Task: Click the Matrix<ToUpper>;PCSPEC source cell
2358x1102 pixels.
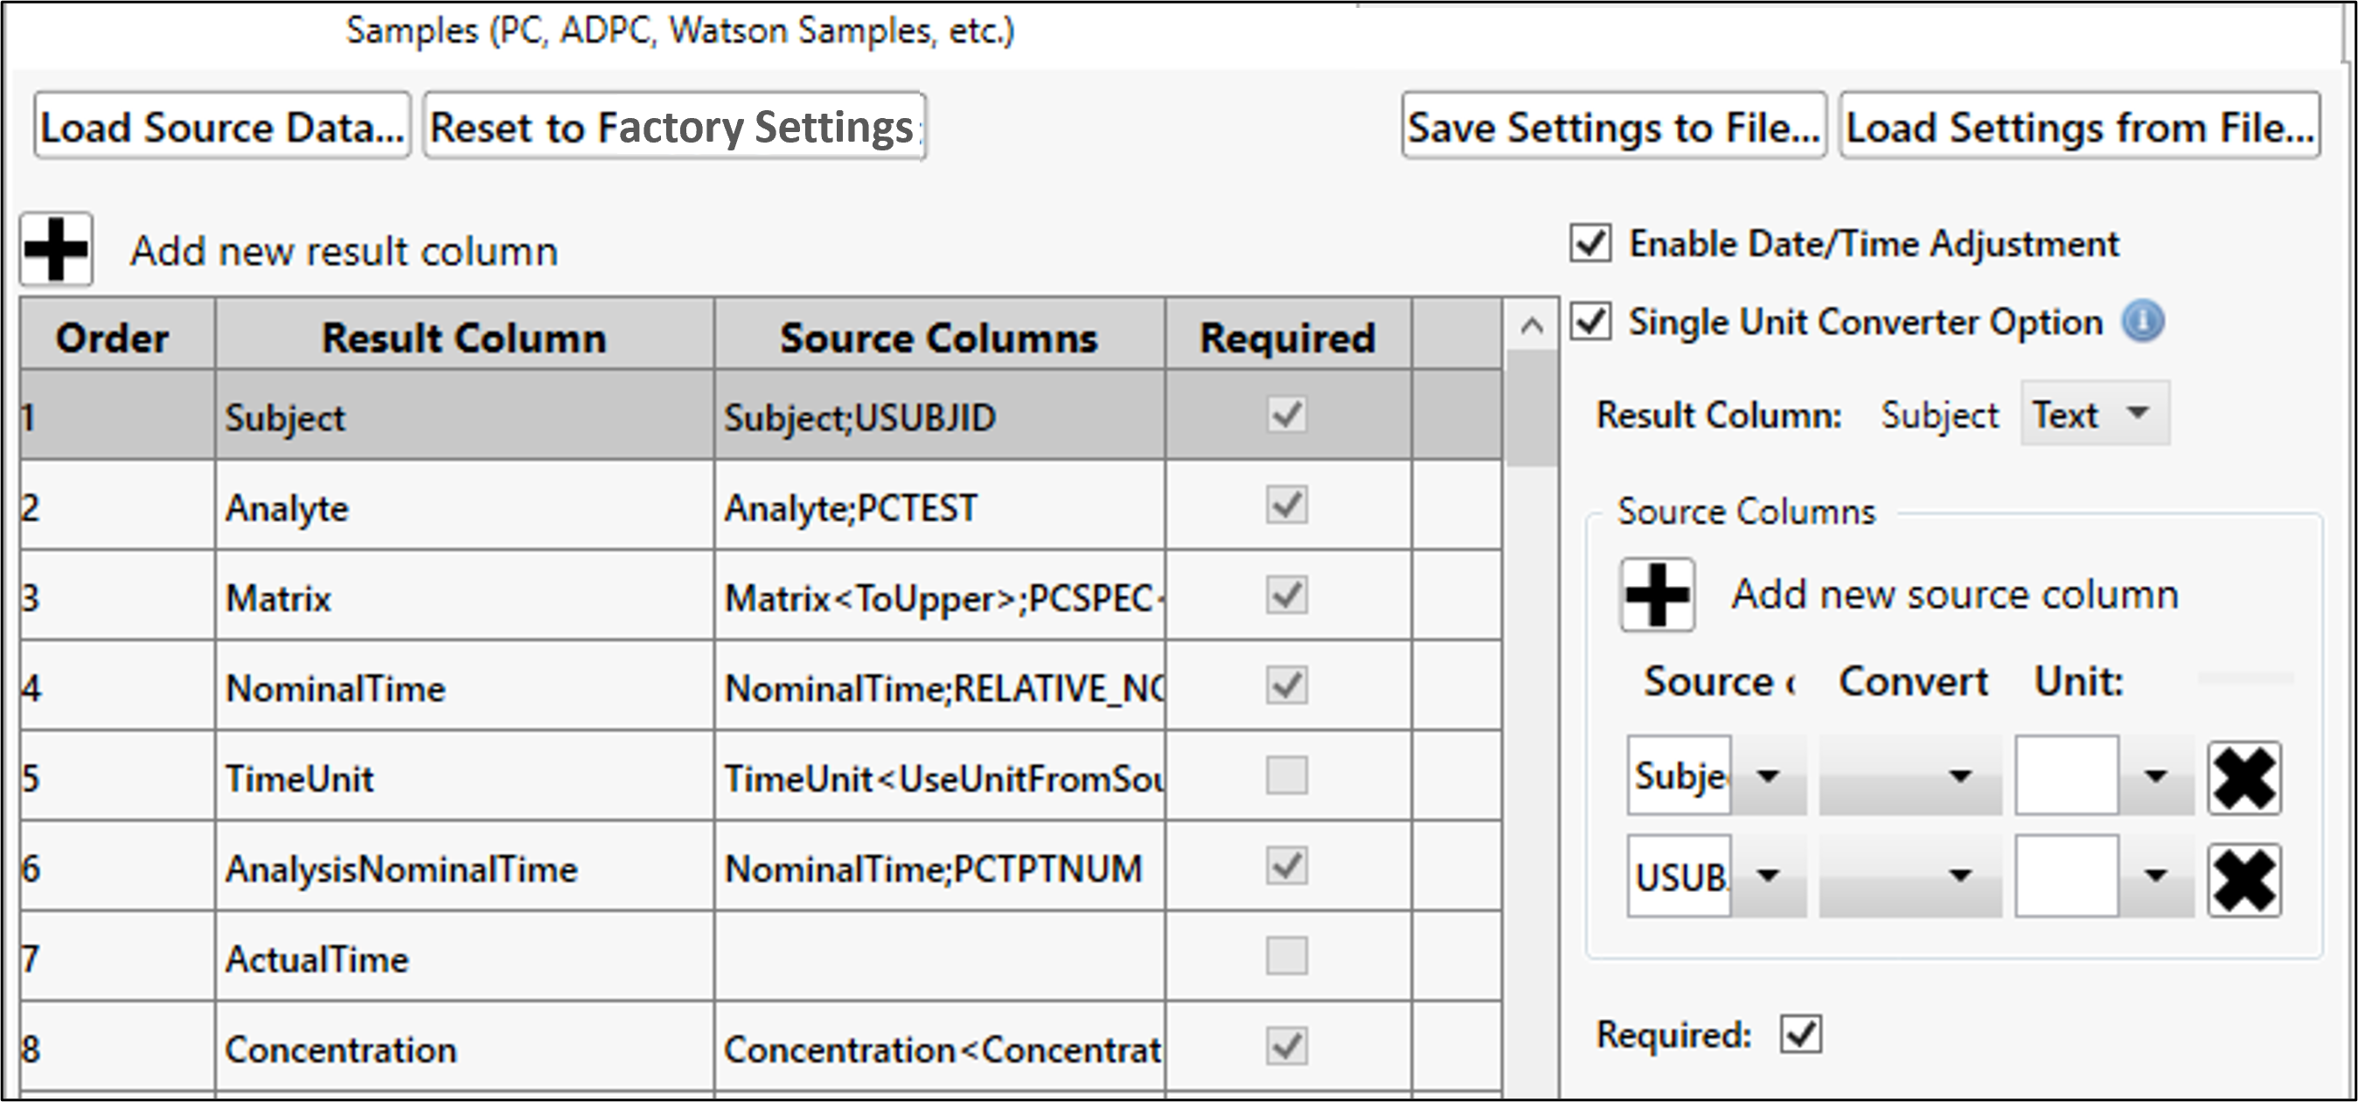Action: coord(939,596)
